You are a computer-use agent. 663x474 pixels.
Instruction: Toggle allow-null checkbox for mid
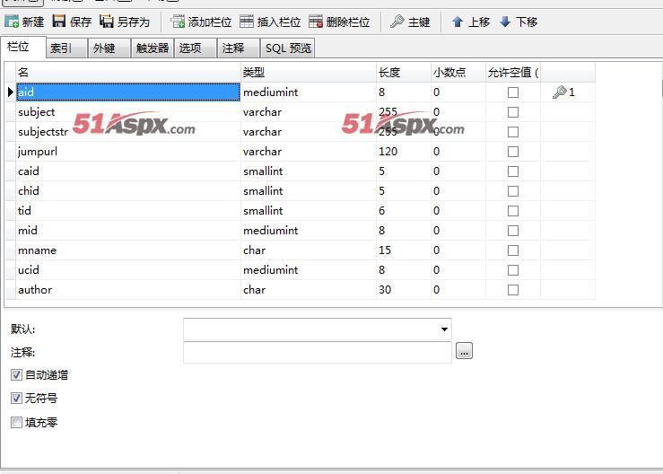(513, 231)
